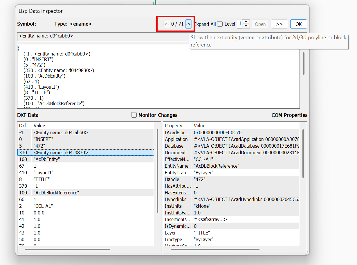Enable the Expand All checkbox
Viewport: 357px width, 265px height.
(x=220, y=24)
